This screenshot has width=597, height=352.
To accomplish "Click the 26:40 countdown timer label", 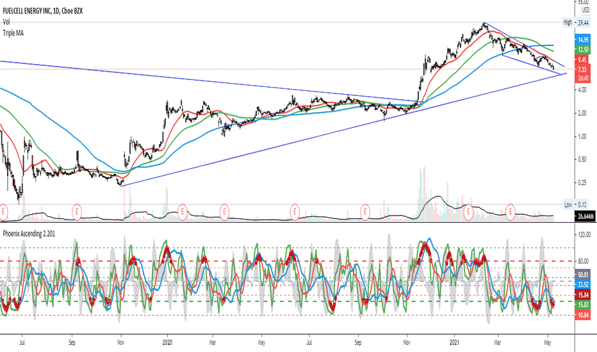I will pyautogui.click(x=582, y=78).
